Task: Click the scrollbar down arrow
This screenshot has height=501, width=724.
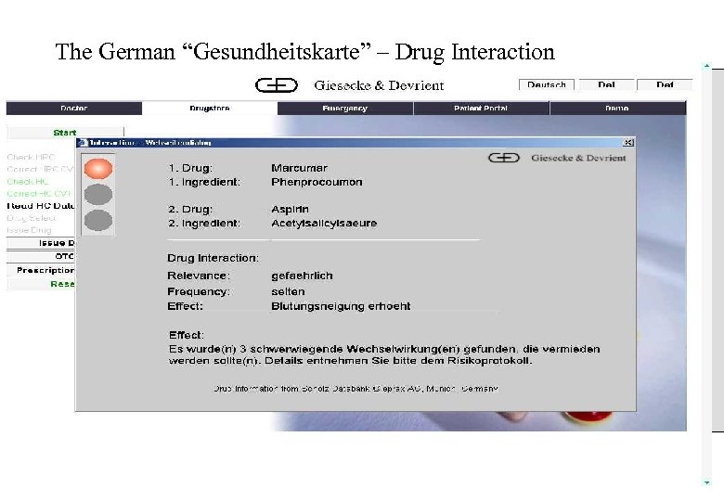Action: 706,482
